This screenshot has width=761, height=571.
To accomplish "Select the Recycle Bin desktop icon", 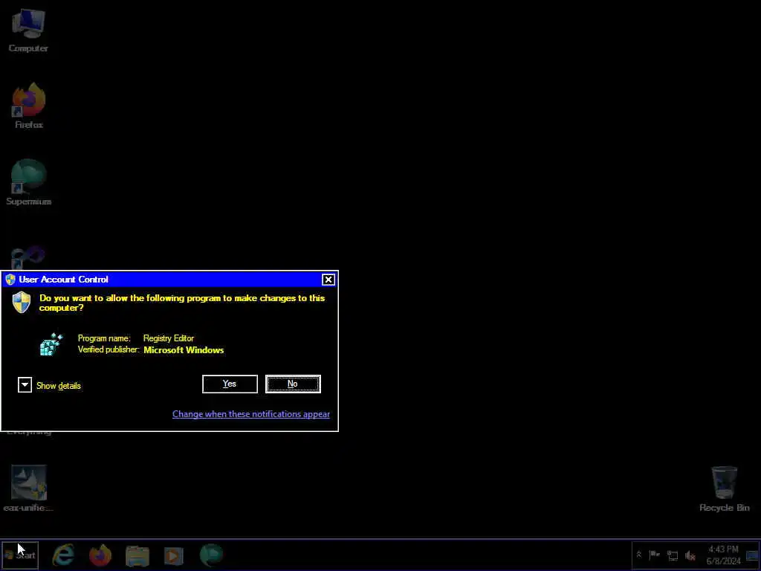I will click(724, 488).
